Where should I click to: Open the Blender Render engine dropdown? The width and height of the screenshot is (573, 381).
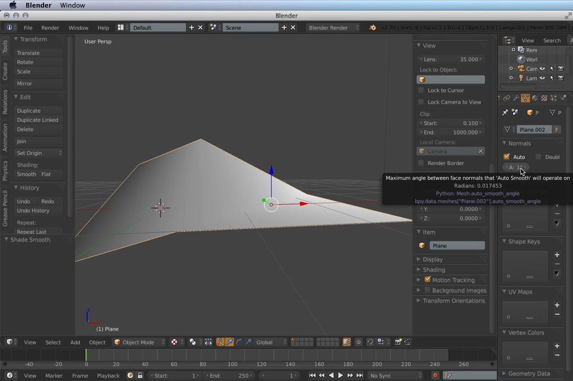pos(333,28)
